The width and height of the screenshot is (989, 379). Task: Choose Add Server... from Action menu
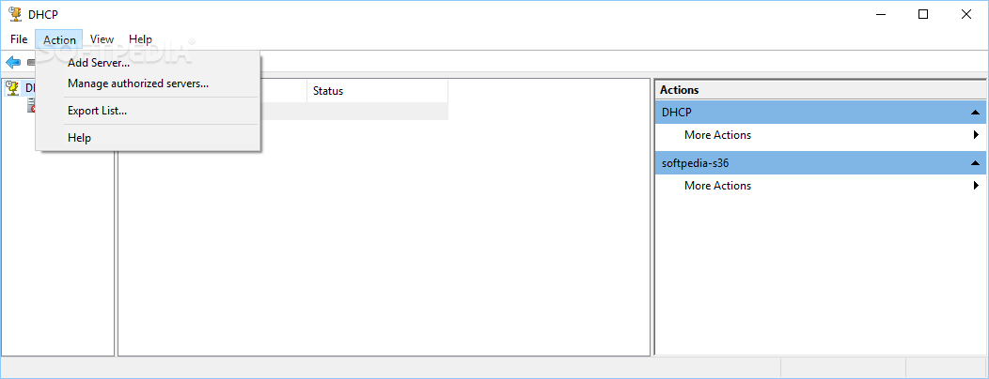click(x=148, y=63)
